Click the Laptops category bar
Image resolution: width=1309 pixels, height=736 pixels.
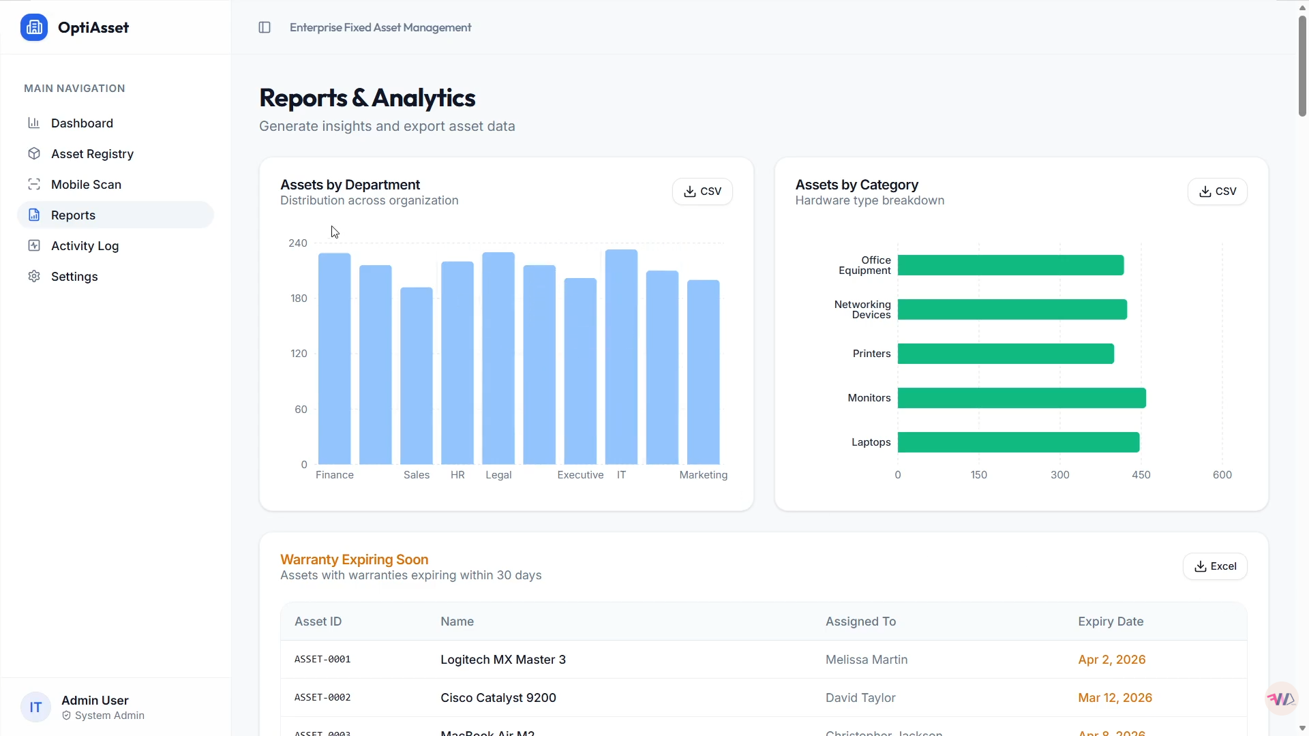pyautogui.click(x=1019, y=442)
